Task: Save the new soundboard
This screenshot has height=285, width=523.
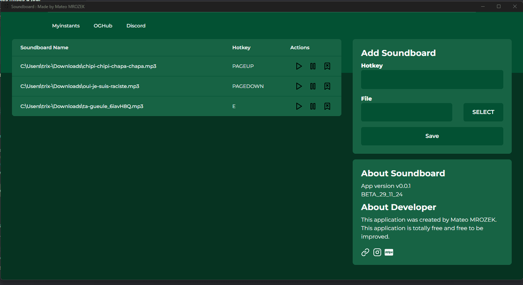Action: (432, 136)
